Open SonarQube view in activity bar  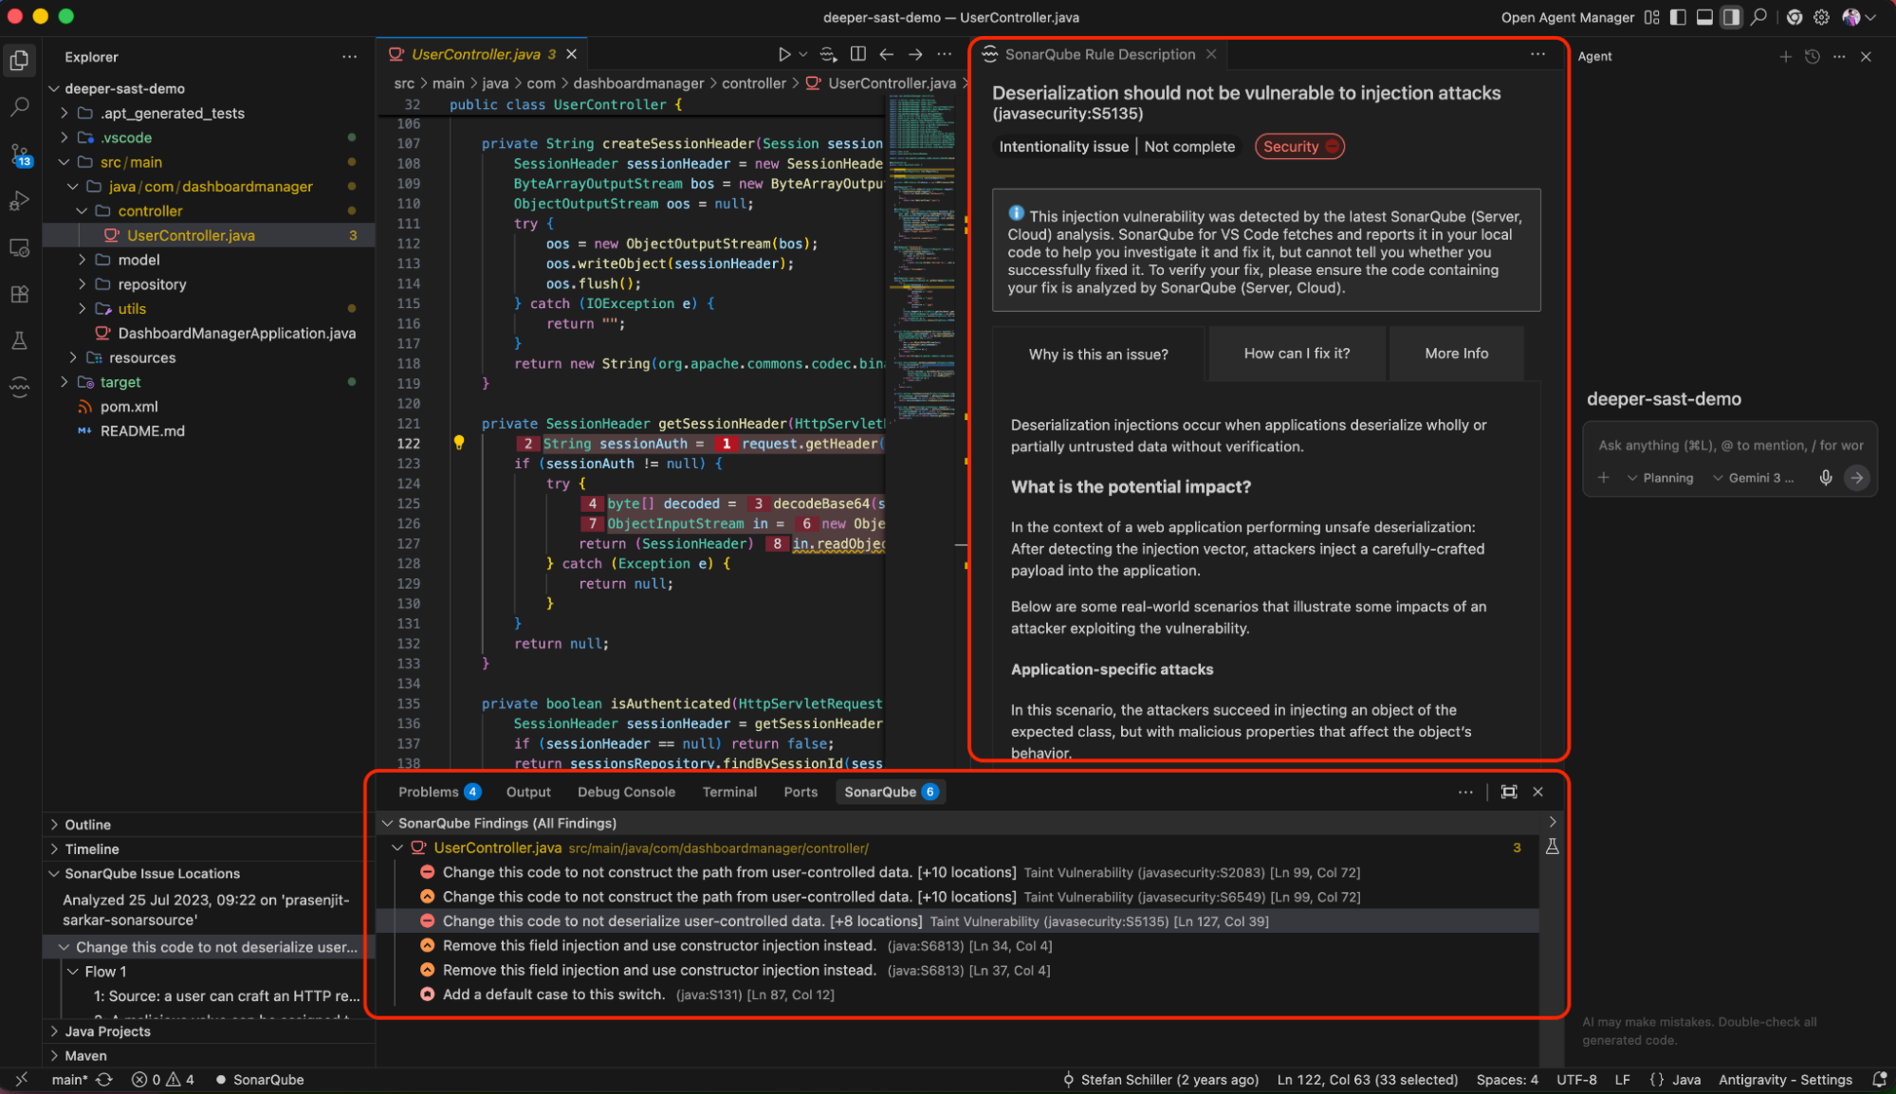click(19, 387)
